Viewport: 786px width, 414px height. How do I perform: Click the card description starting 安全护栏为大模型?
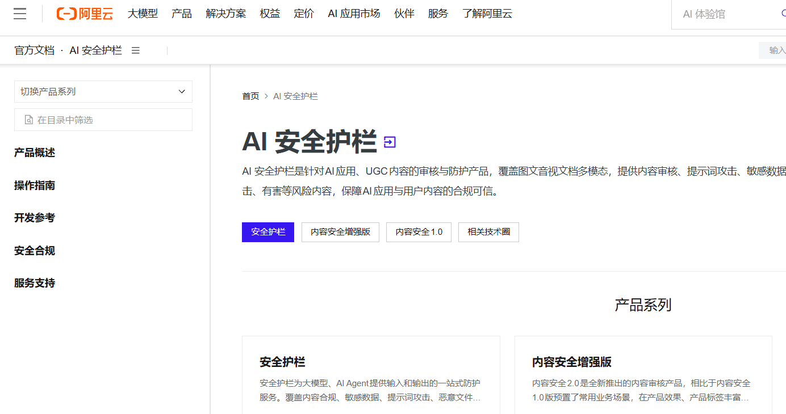(370, 390)
